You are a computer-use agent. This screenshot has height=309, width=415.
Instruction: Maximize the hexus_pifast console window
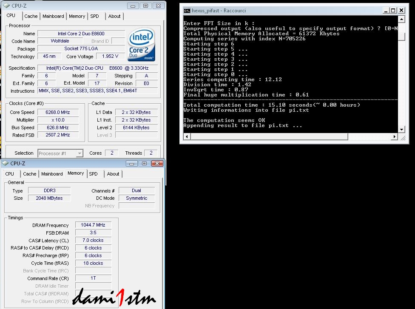point(393,11)
